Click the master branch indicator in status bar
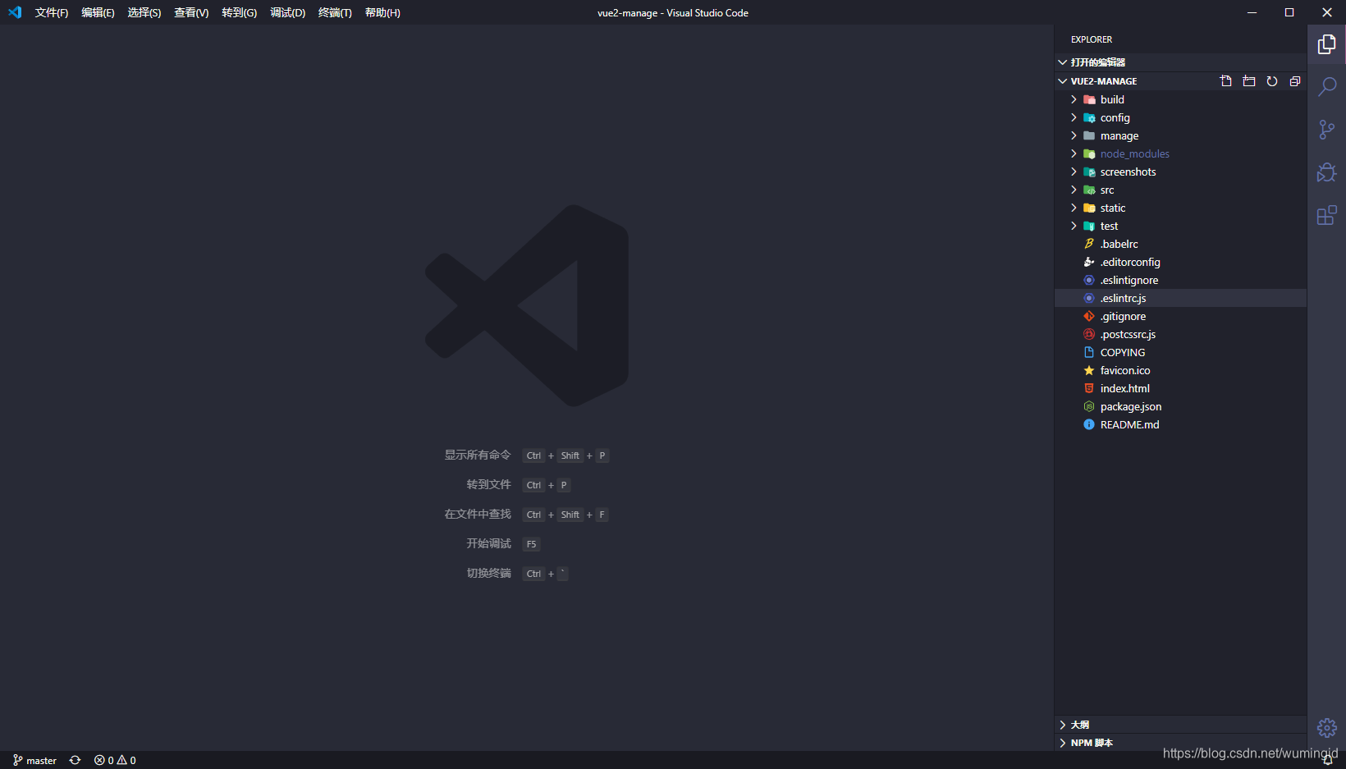This screenshot has height=769, width=1346. pyautogui.click(x=34, y=760)
